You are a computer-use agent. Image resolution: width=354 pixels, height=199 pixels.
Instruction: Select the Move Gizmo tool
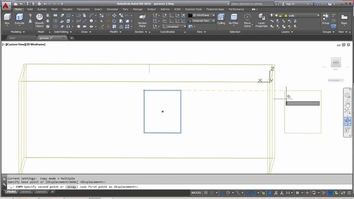[x=247, y=20]
